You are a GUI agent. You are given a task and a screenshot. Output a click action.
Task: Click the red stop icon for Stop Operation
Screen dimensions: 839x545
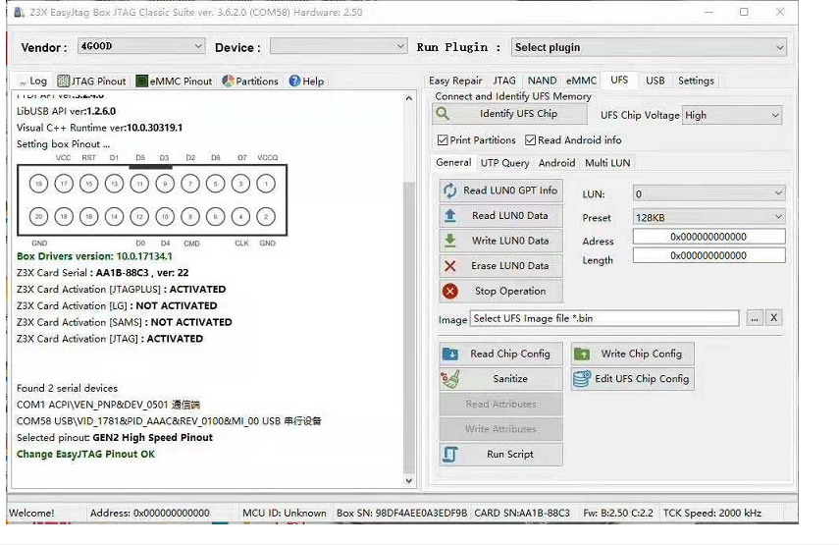[450, 291]
